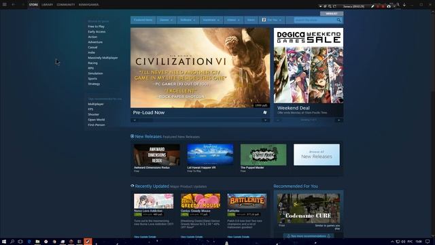Click the Recently Updated section icon
The width and height of the screenshot is (435, 245).
(x=133, y=186)
